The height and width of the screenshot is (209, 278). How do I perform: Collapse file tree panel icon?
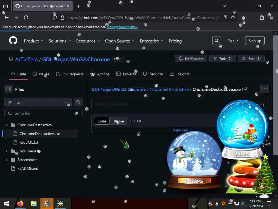[9, 89]
